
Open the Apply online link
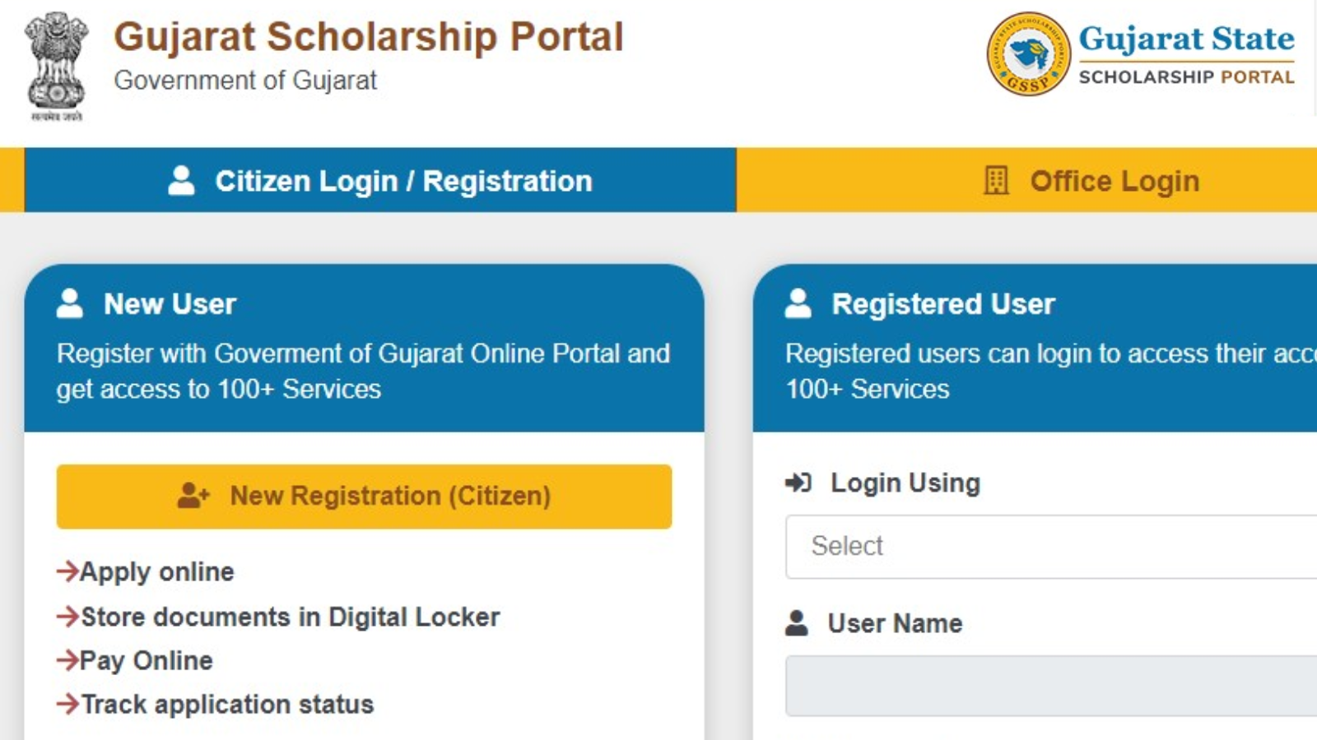(x=156, y=571)
